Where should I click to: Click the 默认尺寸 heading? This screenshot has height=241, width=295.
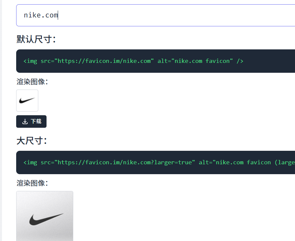click(36, 39)
